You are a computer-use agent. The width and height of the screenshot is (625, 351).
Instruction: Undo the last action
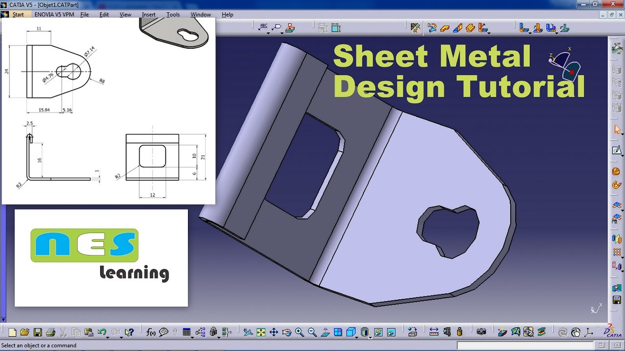[x=102, y=332]
